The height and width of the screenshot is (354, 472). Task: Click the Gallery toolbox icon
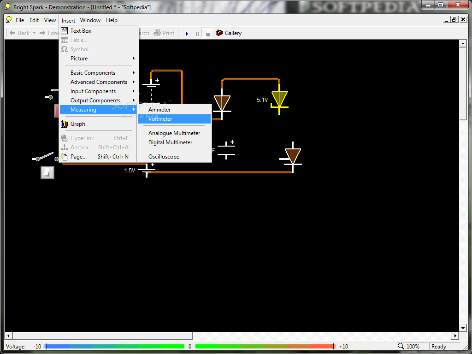point(219,33)
